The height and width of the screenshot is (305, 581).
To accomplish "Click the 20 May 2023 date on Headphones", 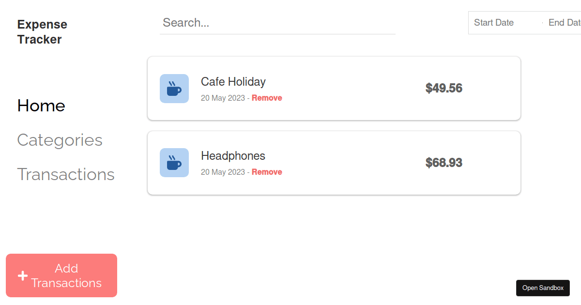I will tap(223, 172).
